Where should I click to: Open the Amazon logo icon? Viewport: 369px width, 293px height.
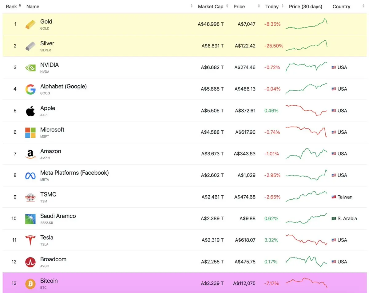coord(30,154)
